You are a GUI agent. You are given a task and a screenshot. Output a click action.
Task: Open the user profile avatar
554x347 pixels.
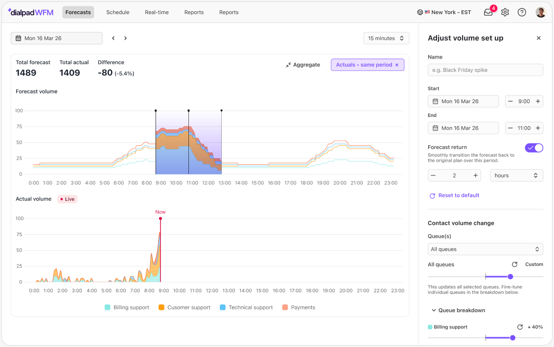coord(541,12)
